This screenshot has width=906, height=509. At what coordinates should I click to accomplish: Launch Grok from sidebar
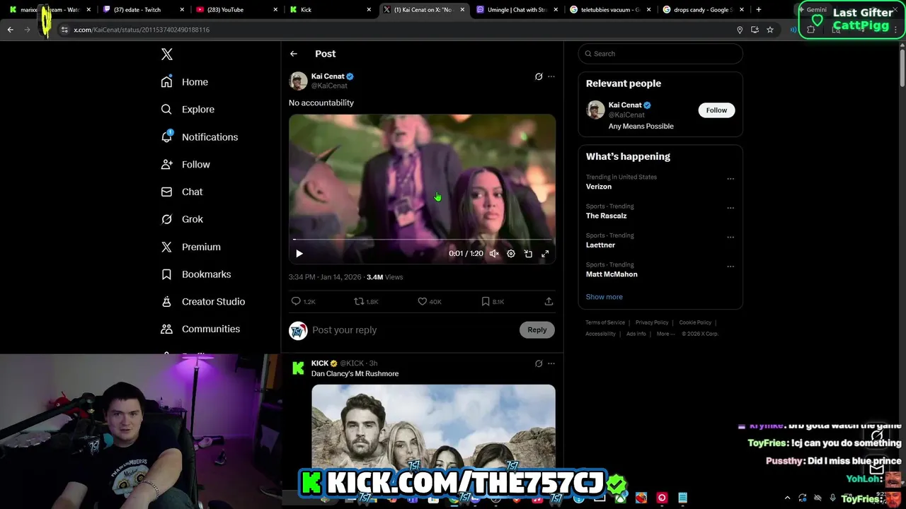(182, 219)
